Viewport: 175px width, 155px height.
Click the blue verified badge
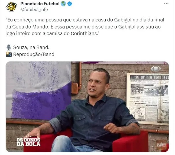pos(70,4)
